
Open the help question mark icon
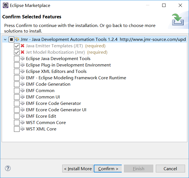(x=8, y=168)
